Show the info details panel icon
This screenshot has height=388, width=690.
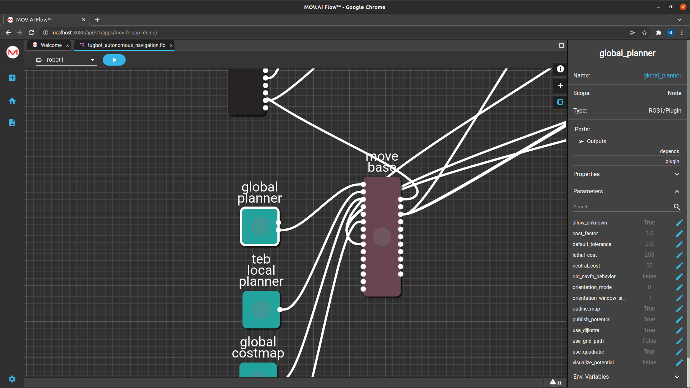[560, 69]
